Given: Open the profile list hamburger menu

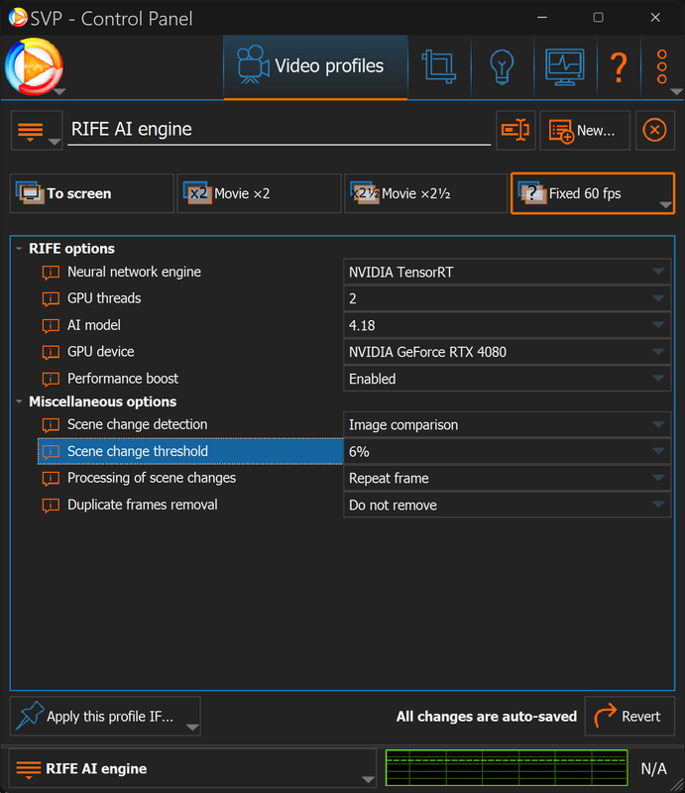Looking at the screenshot, I should (x=37, y=131).
